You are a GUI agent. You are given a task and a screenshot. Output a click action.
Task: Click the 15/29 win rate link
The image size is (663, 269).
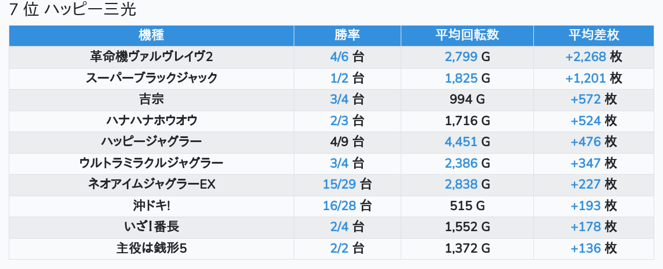click(338, 185)
